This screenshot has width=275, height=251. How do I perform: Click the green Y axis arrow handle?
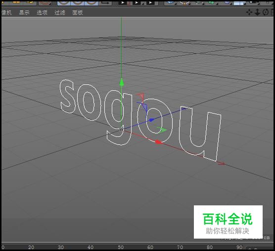(x=122, y=82)
